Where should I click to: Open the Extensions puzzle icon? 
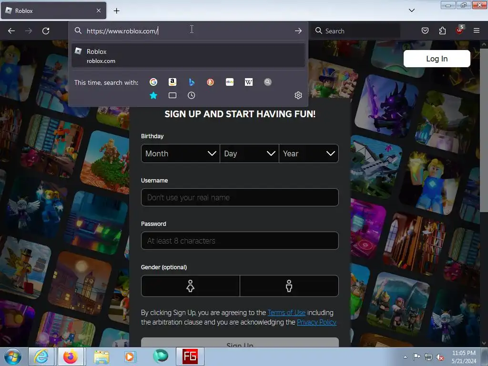coord(442,30)
